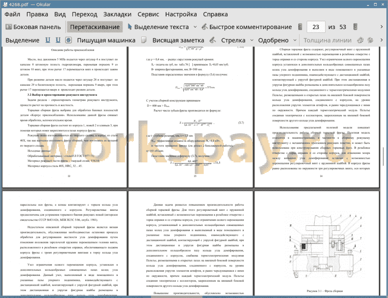Viewport: 388px width, 298px height.
Task: Open the dropdown arrow next to Стрелка
Action: [x=252, y=40]
